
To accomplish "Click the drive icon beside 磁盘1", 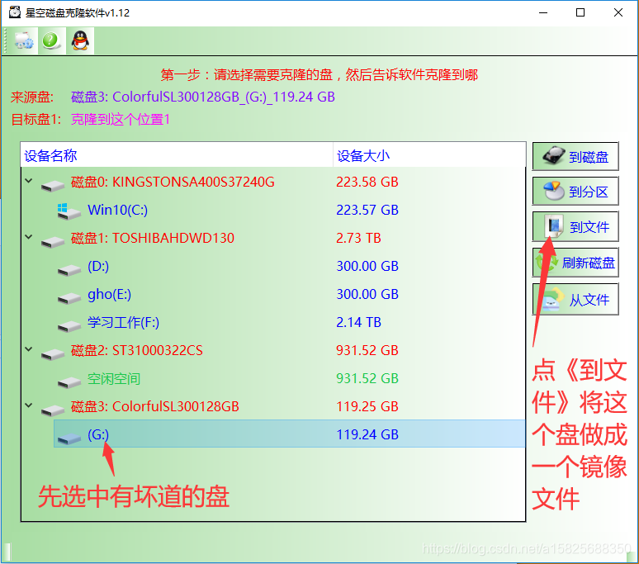I will pos(53,242).
